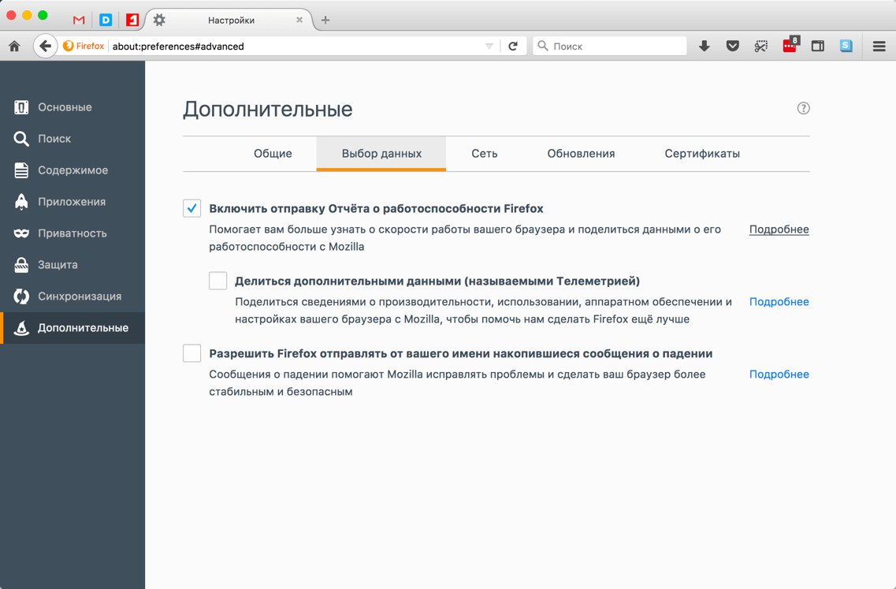This screenshot has width=896, height=589.
Task: Enable sending crash reports checkbox
Action: tap(192, 352)
